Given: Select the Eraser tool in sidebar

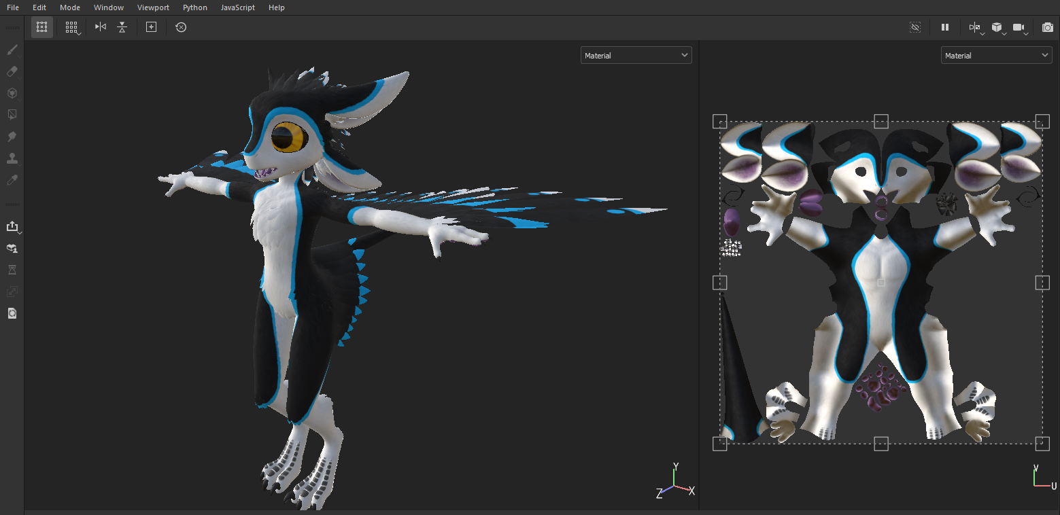Looking at the screenshot, I should 12,71.
